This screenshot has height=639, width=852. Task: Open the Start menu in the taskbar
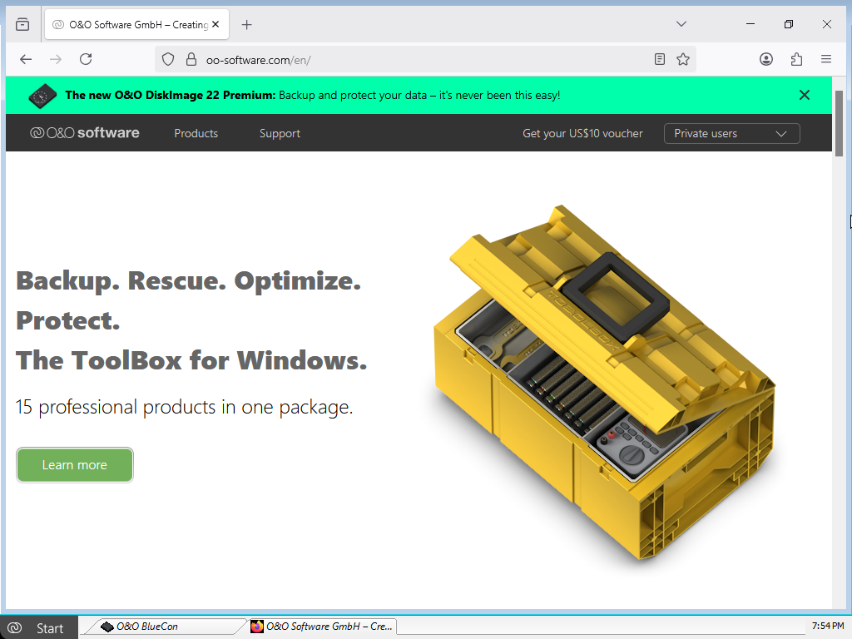pyautogui.click(x=39, y=627)
